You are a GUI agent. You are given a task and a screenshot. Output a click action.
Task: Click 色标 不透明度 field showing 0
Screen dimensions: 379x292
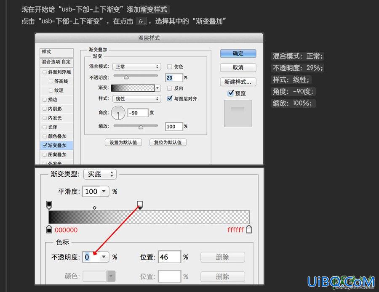pyautogui.click(x=91, y=257)
